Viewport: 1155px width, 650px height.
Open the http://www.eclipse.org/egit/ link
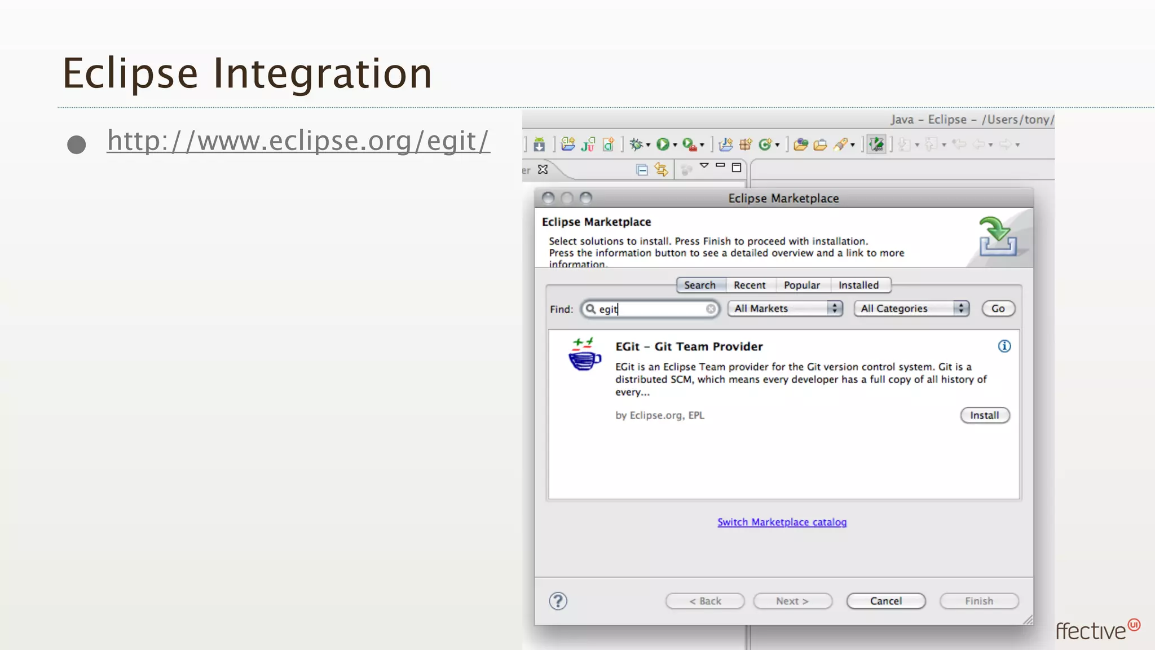pos(298,141)
